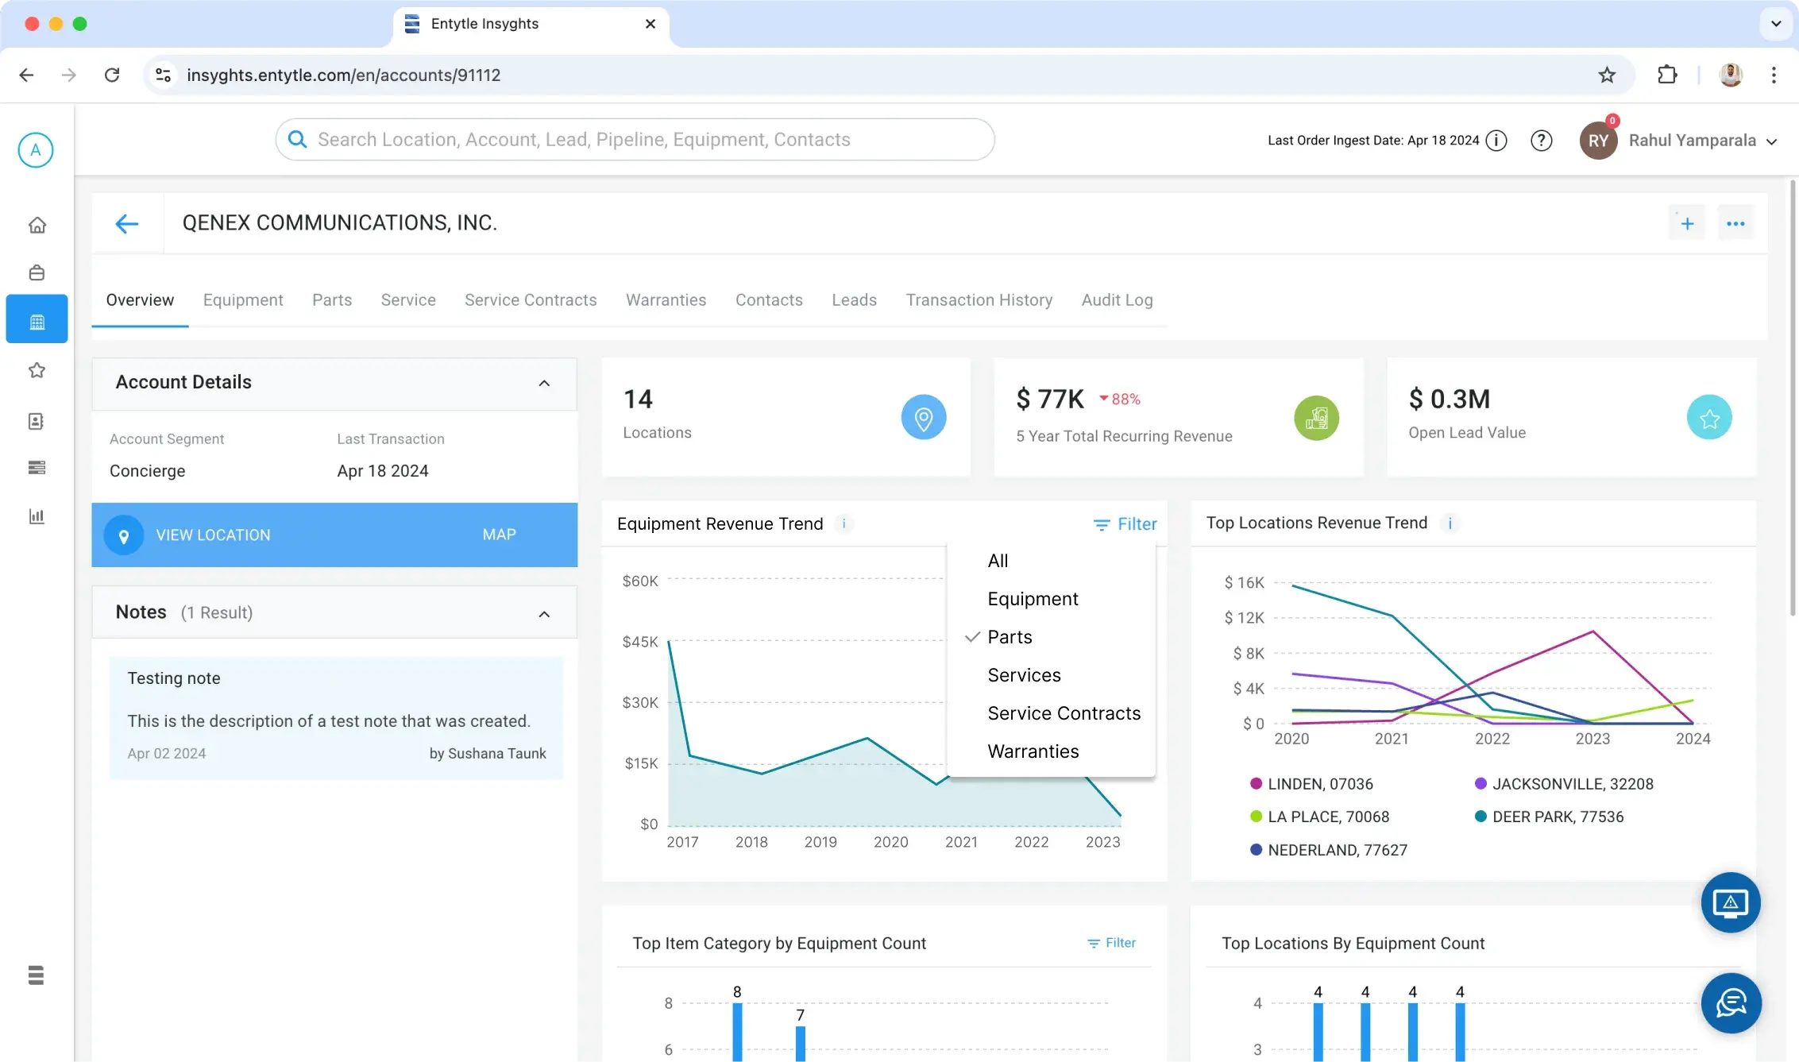Click the search magnifier icon

(297, 140)
